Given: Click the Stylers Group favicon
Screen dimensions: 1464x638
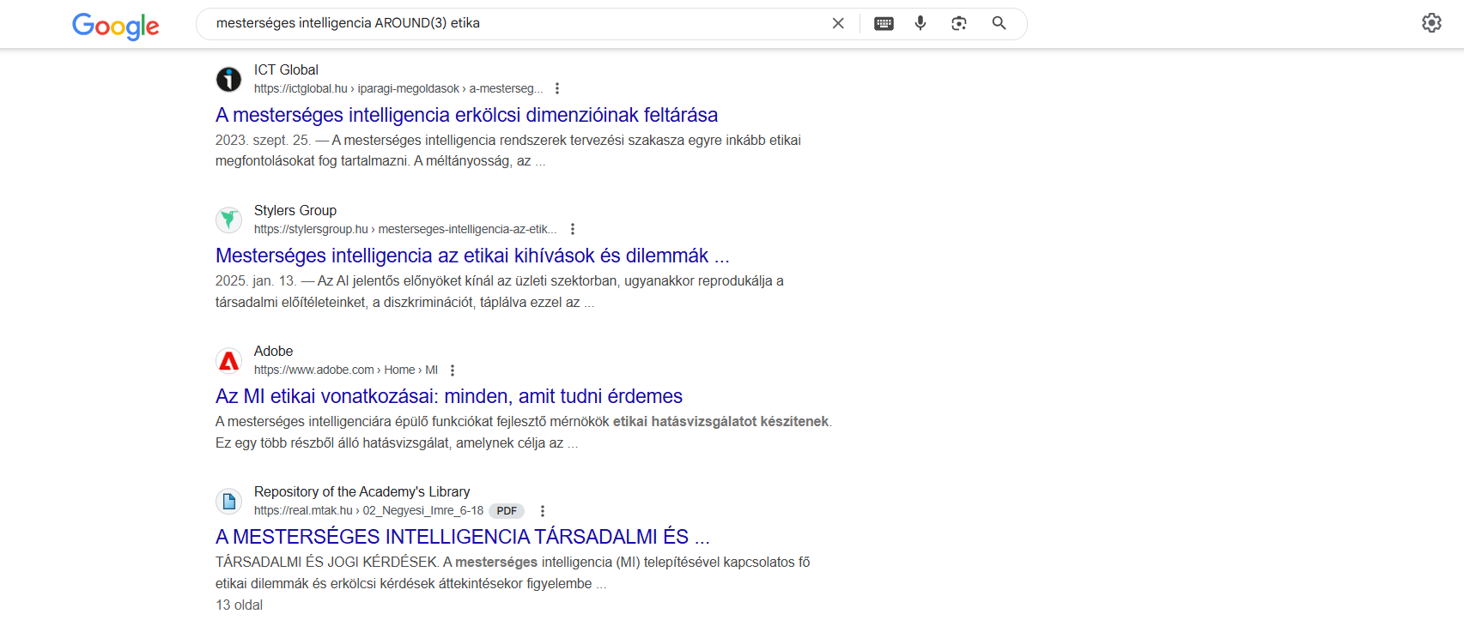Looking at the screenshot, I should click(228, 220).
